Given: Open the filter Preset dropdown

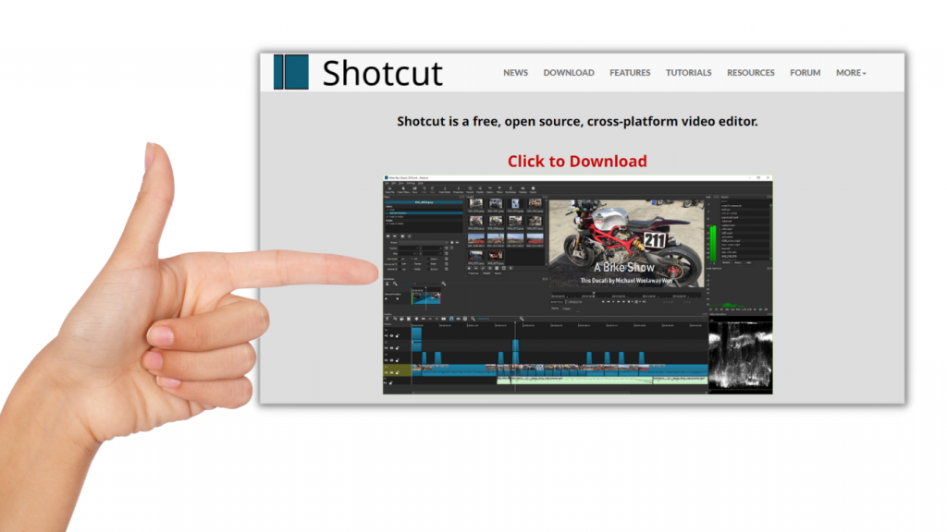Looking at the screenshot, I should (x=424, y=243).
